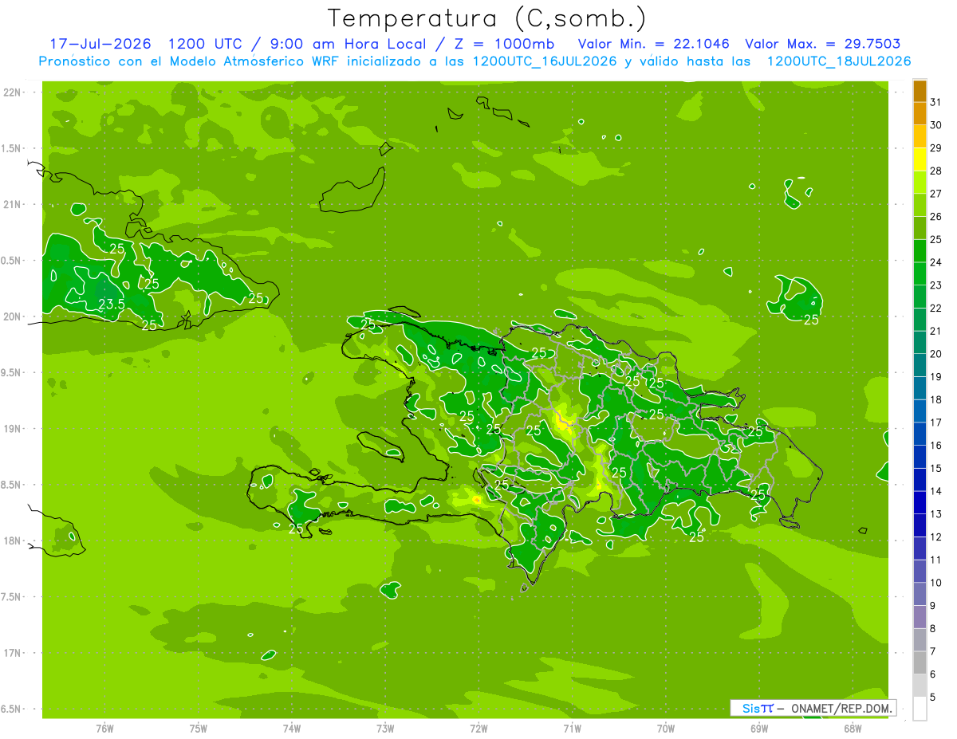
Task: Click the '71W' longitude axis label
Action: click(x=572, y=728)
